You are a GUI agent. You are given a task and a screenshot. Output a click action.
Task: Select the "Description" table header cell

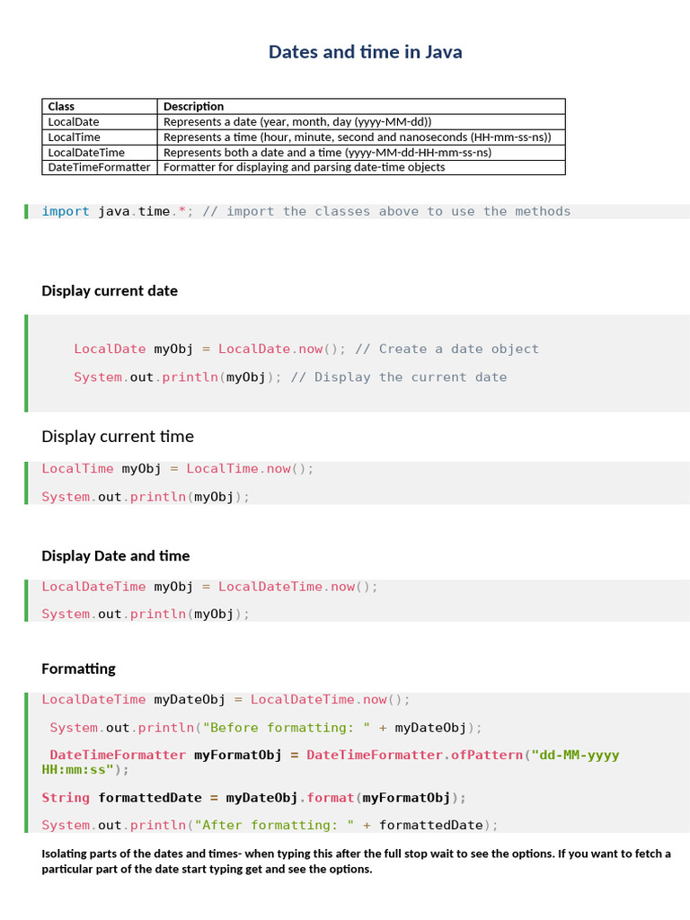point(193,106)
